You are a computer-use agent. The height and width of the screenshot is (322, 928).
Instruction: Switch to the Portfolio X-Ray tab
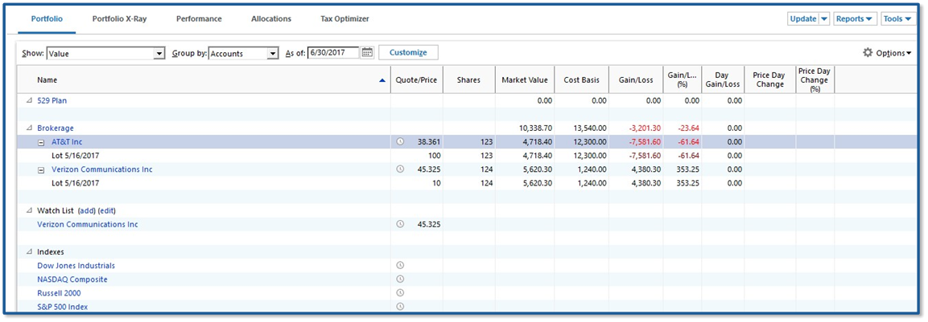119,18
